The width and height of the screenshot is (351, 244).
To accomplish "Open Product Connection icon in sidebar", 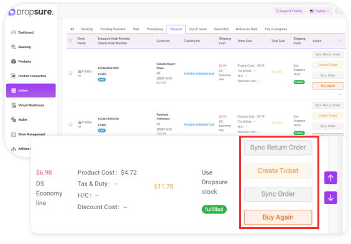I will pos(14,76).
